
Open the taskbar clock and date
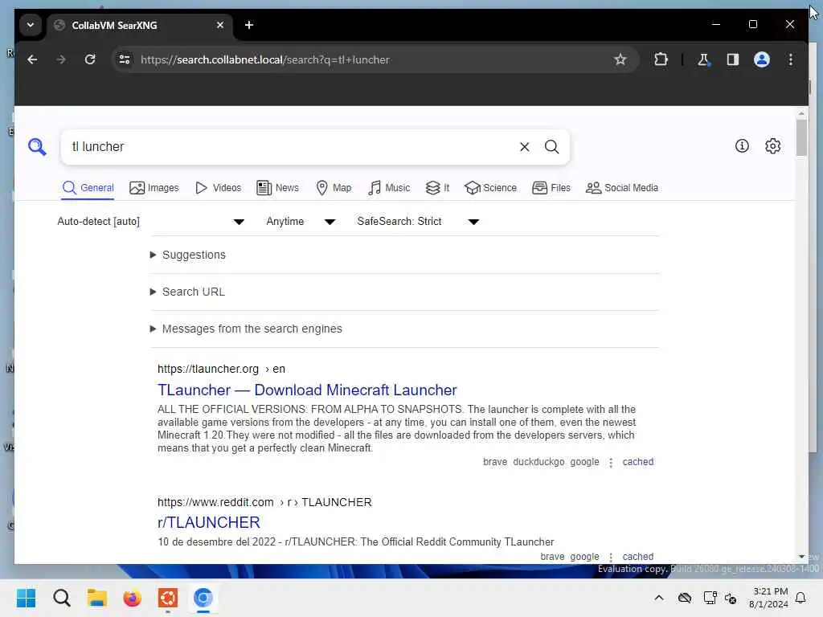coord(768,598)
